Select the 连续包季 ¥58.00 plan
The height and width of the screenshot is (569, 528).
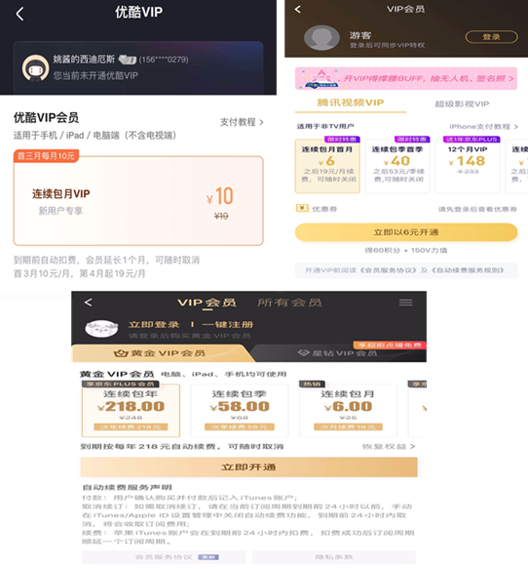click(x=240, y=410)
